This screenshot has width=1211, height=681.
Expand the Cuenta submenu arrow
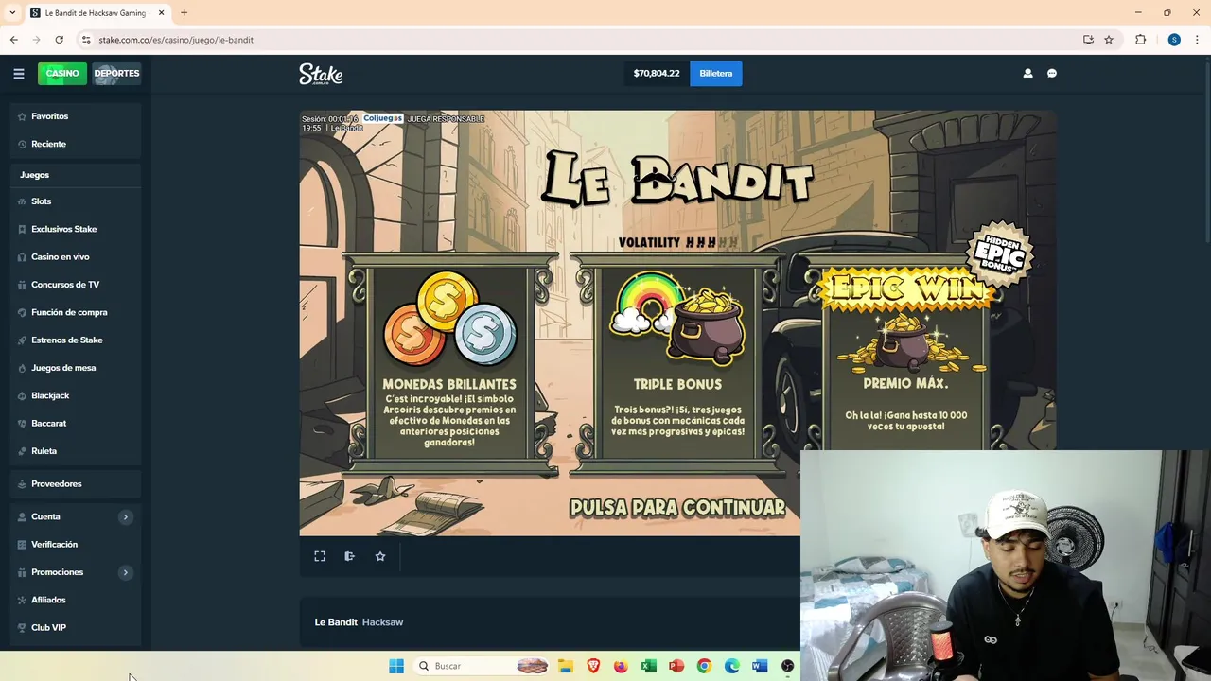point(125,516)
